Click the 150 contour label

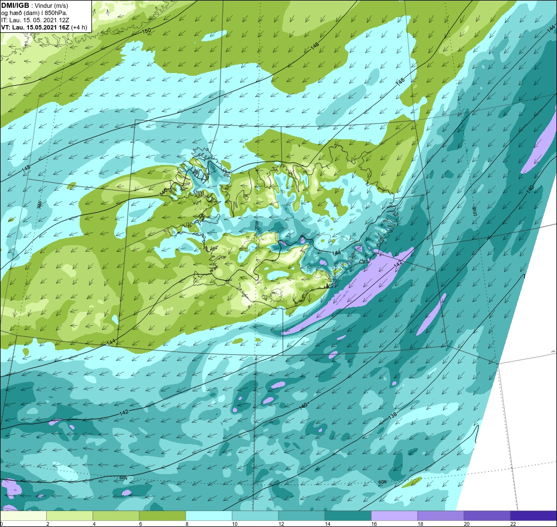(146, 31)
